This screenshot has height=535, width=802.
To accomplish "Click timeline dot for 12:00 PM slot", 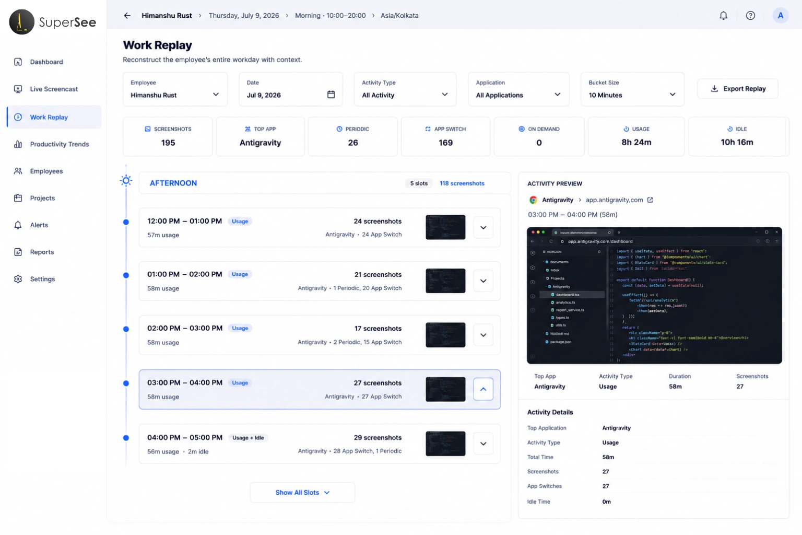I will pyautogui.click(x=126, y=222).
